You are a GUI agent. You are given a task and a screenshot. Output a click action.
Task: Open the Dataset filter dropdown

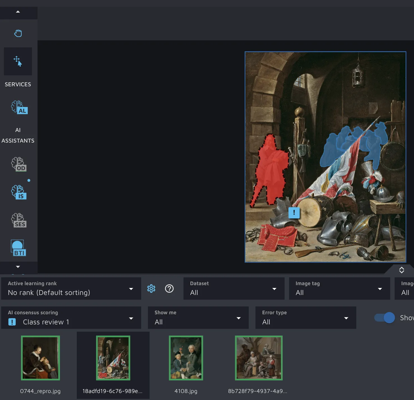pyautogui.click(x=234, y=289)
